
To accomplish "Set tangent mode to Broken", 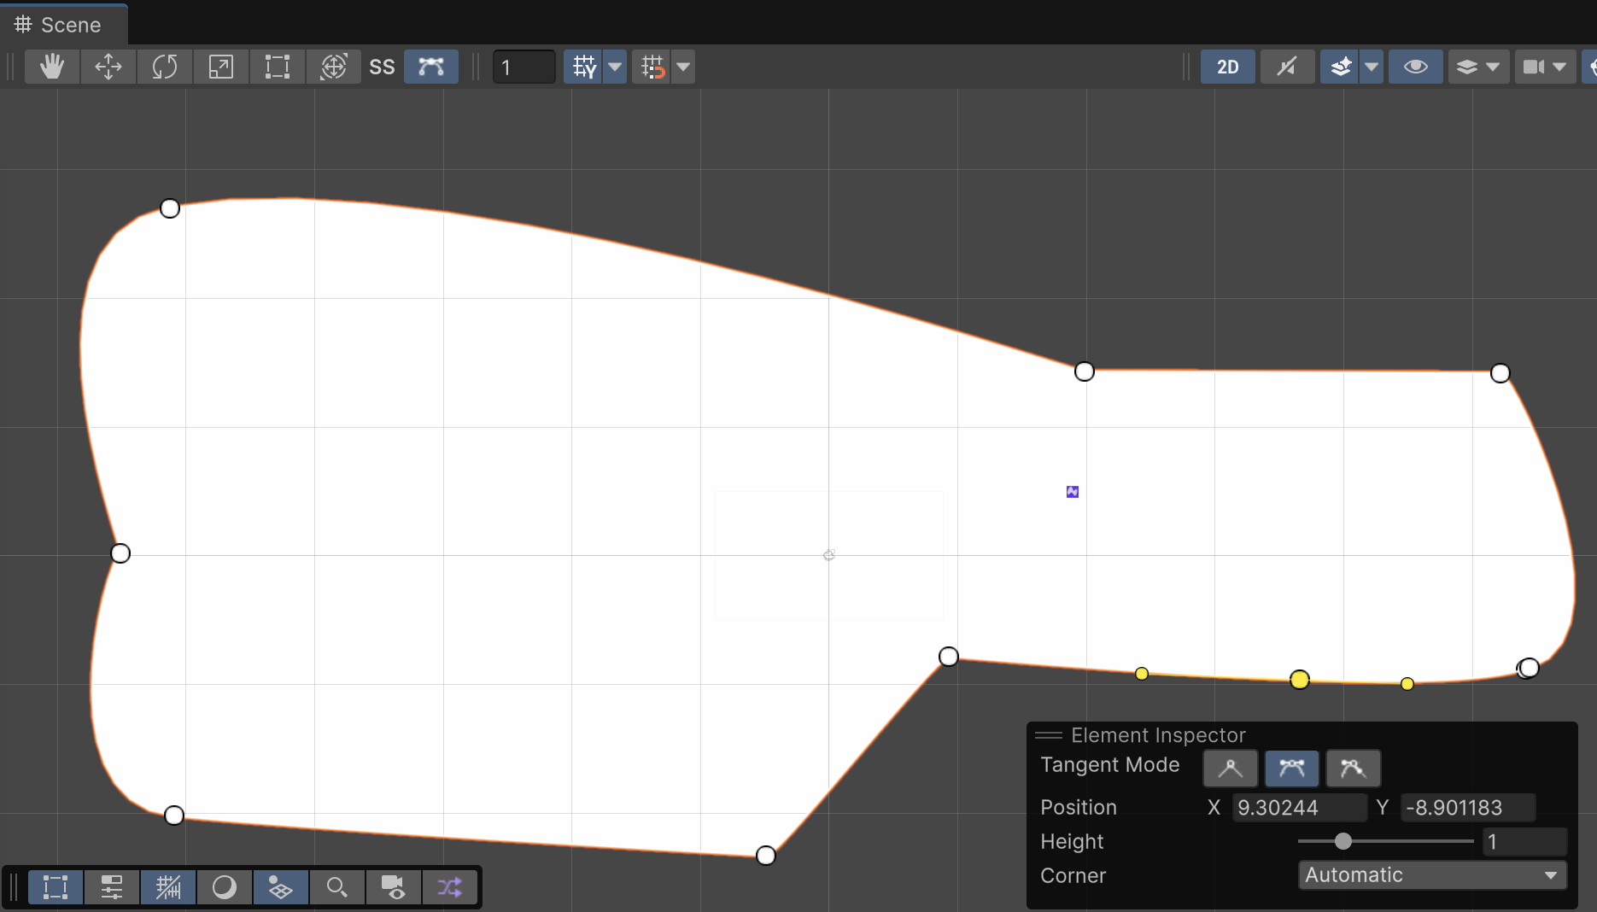I will [1353, 769].
